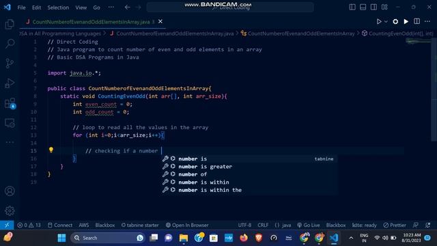Expand 'DSA in All Programming Languages' breadcrumb
This screenshot has height=246, width=437.
[x=61, y=33]
